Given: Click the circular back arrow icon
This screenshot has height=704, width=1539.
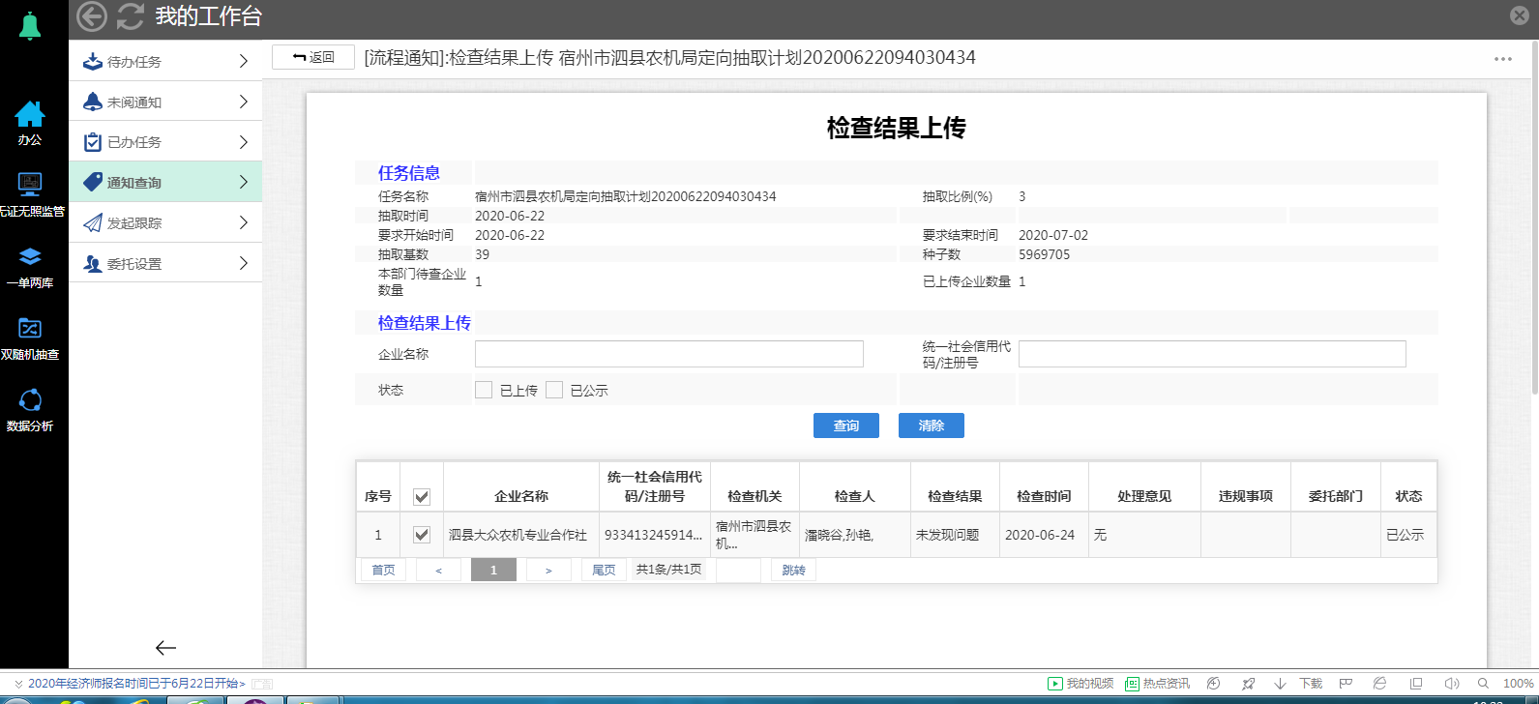Looking at the screenshot, I should coord(92,16).
